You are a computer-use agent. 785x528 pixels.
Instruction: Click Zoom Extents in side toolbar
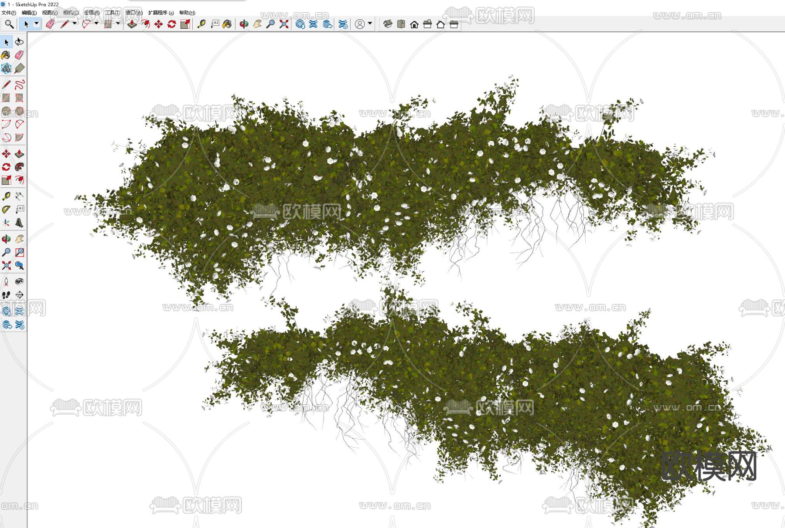[6, 265]
